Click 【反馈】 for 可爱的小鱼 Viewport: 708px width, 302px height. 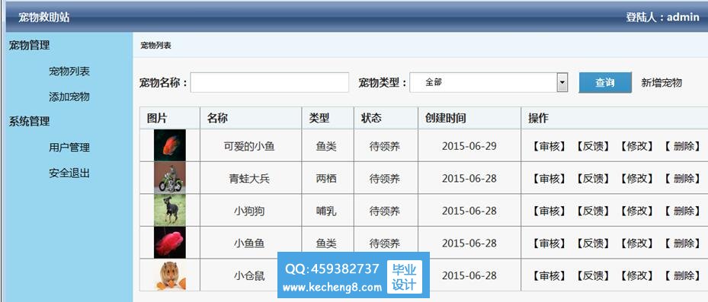coord(594,146)
